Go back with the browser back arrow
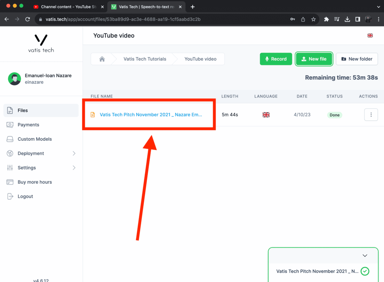The width and height of the screenshot is (384, 282). [7, 19]
